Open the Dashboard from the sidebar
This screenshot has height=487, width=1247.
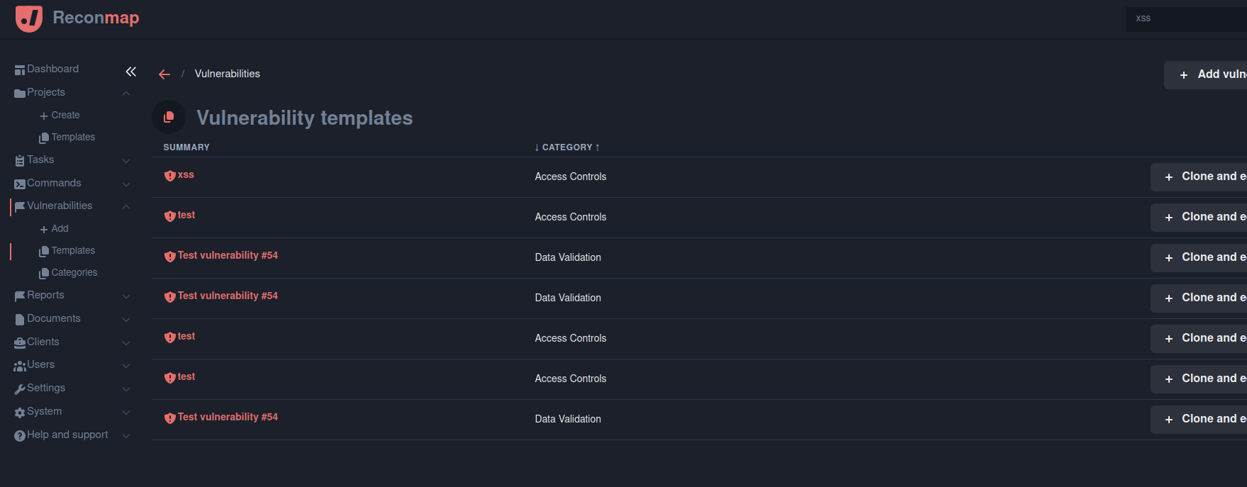point(52,69)
